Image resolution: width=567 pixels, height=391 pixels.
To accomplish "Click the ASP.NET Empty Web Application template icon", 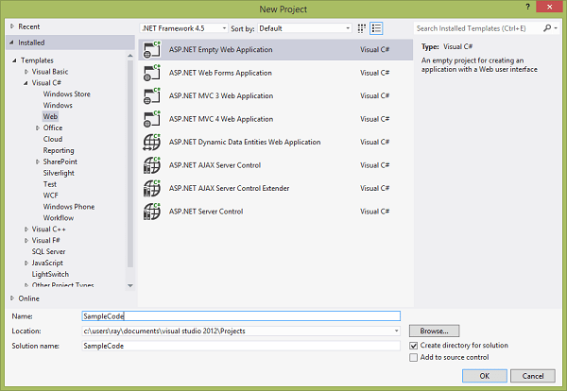I will 151,50.
